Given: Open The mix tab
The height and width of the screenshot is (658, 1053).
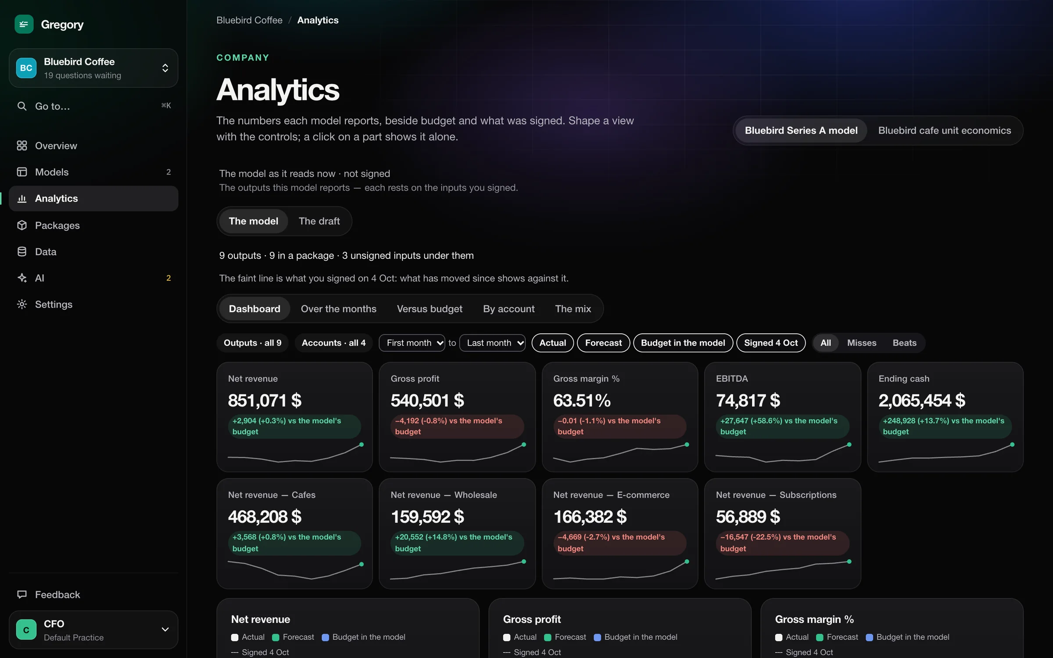Looking at the screenshot, I should click(x=573, y=309).
